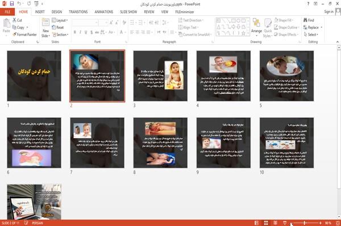Insert a New Slide

pos(45,28)
